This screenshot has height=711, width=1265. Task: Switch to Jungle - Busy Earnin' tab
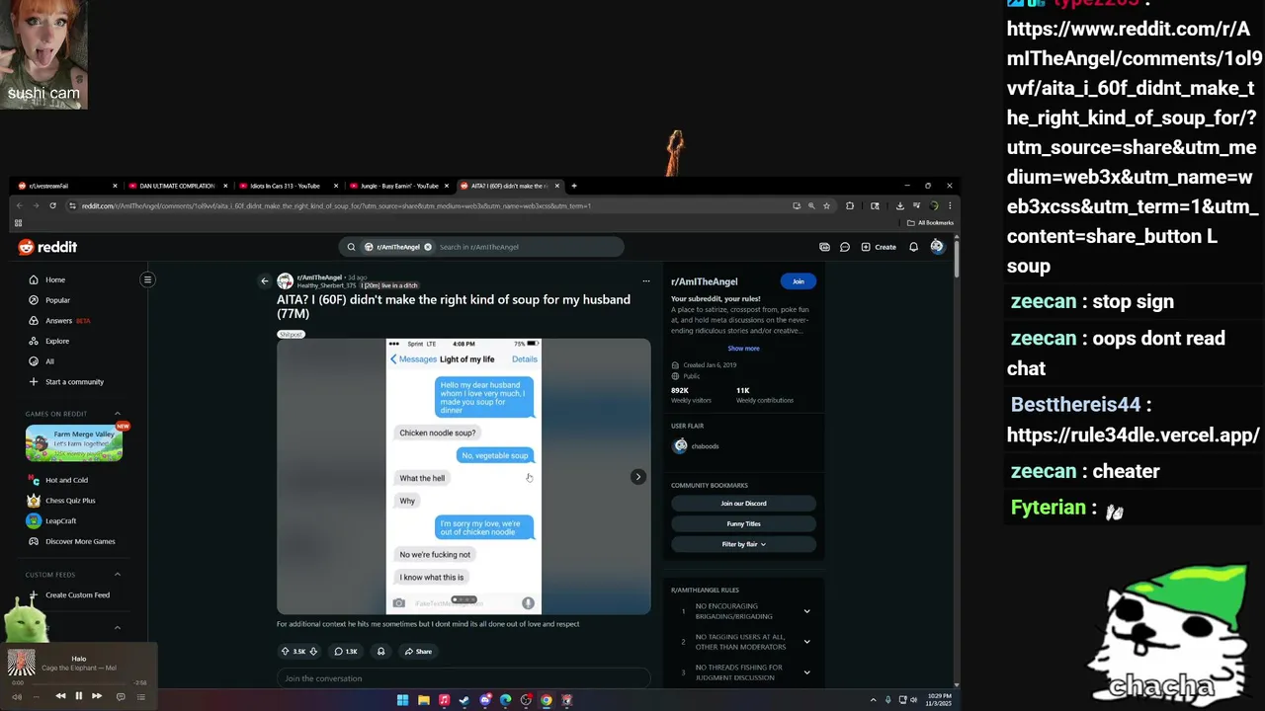point(399,186)
